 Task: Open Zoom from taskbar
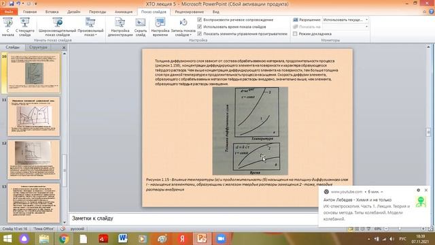click(221, 239)
